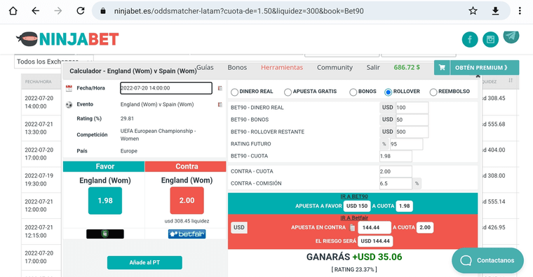Click the Fecha/Hora column header
This screenshot has width=533, height=277.
(39, 82)
